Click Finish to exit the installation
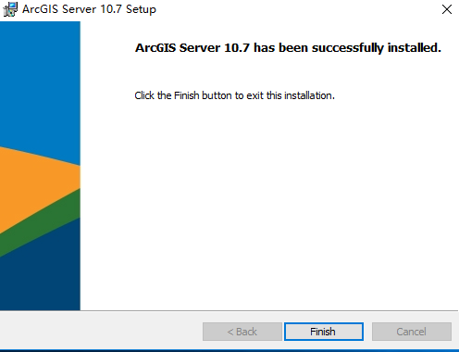The height and width of the screenshot is (352, 459). [324, 332]
